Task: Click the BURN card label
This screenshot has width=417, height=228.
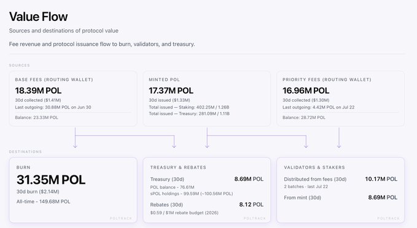Action: tap(23, 167)
